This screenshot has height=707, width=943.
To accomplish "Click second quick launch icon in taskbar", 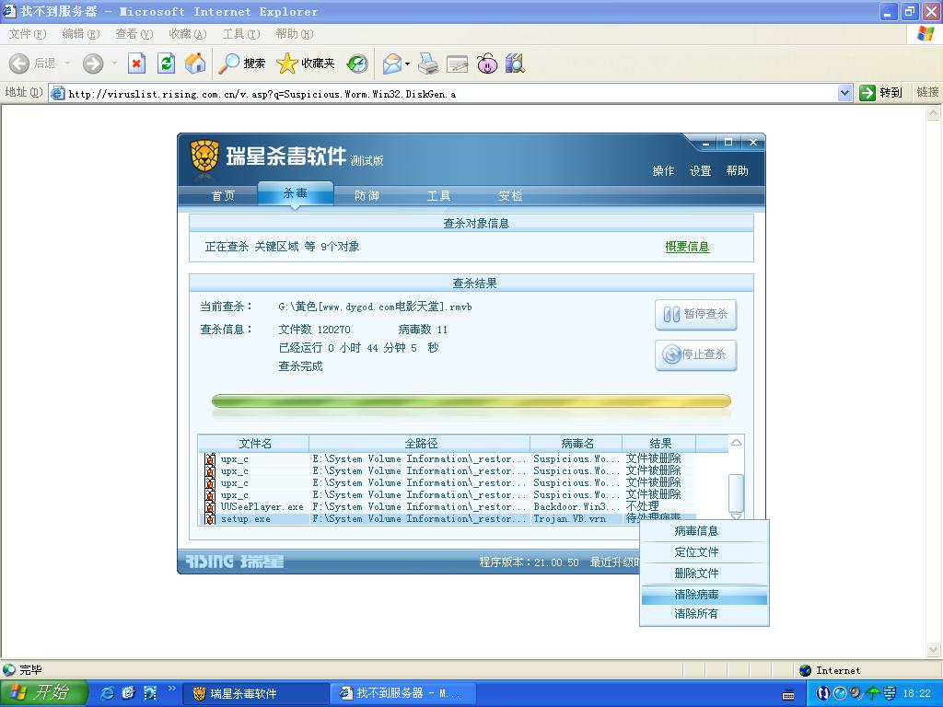I will pos(128,693).
